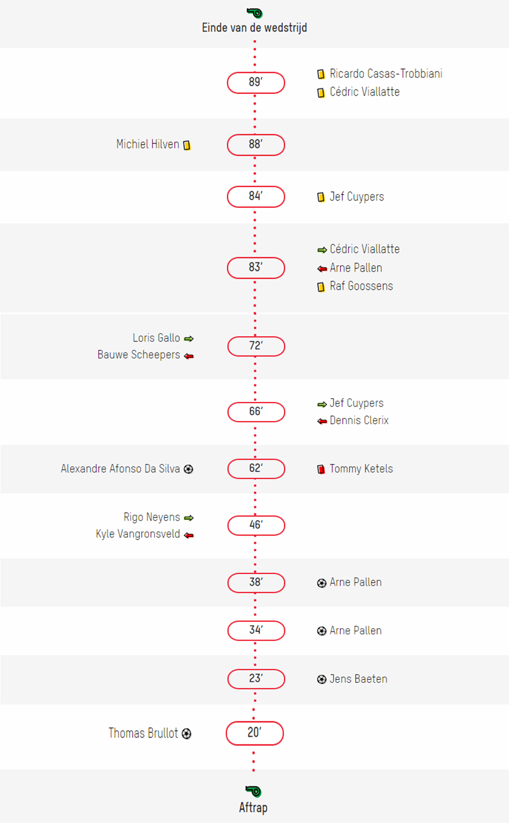Open player Bauwe Scheepers

pyautogui.click(x=139, y=355)
